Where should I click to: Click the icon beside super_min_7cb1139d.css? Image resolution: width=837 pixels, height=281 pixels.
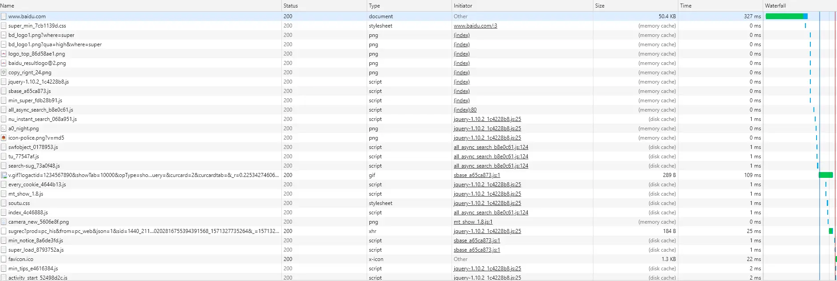coord(4,26)
